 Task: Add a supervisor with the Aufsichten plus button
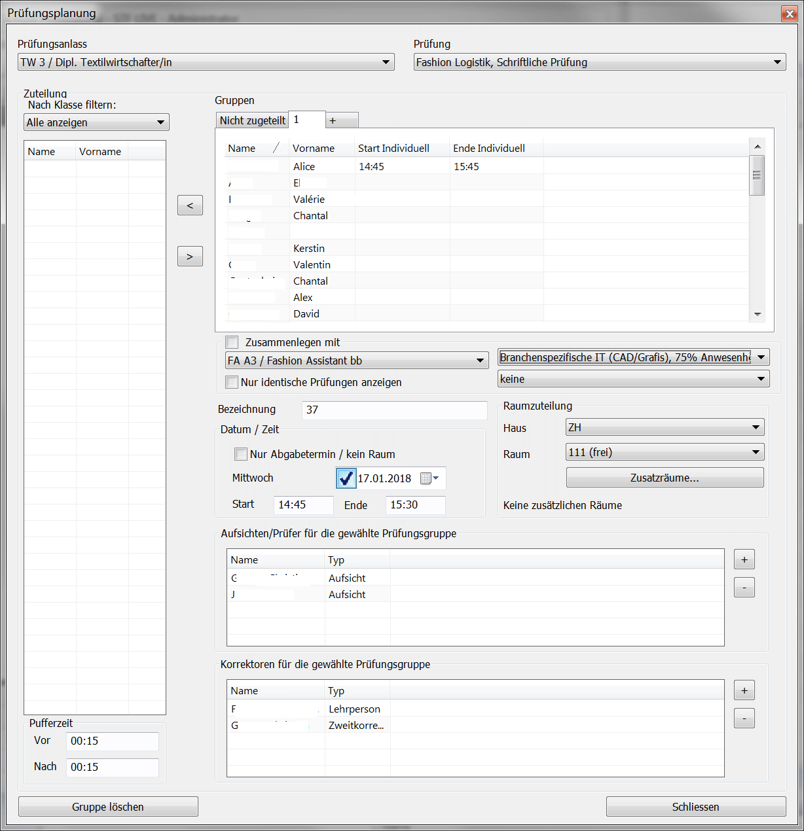(744, 560)
